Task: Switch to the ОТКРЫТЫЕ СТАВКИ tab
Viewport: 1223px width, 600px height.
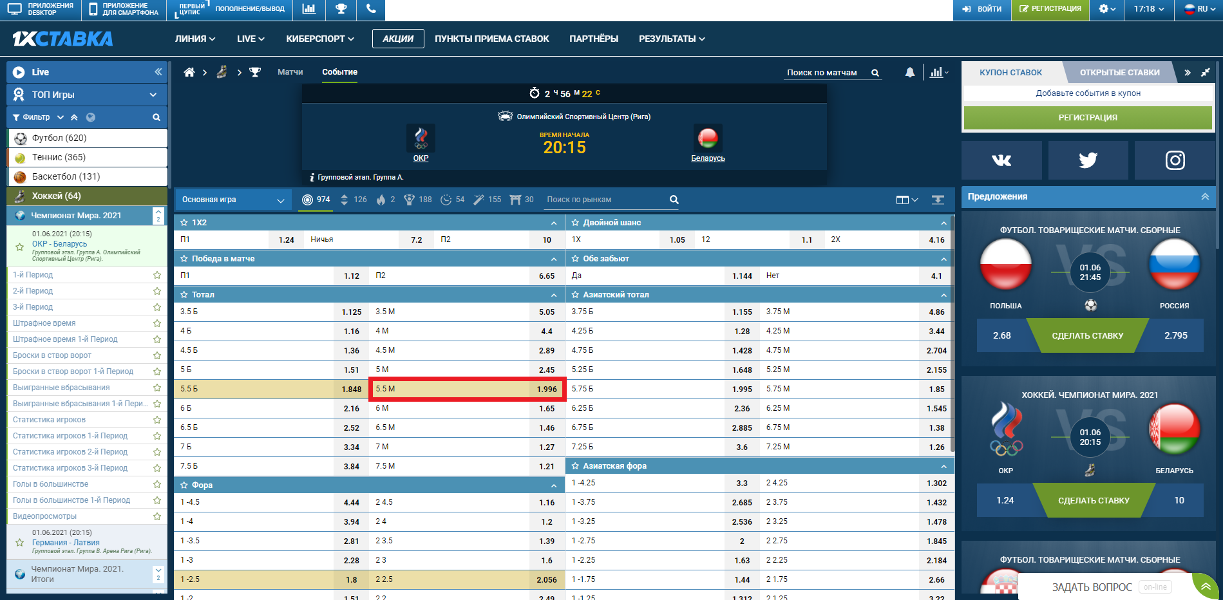Action: 1119,73
